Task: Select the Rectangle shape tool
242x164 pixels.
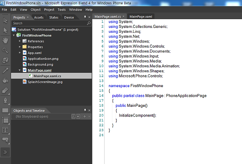Action: tap(5, 110)
